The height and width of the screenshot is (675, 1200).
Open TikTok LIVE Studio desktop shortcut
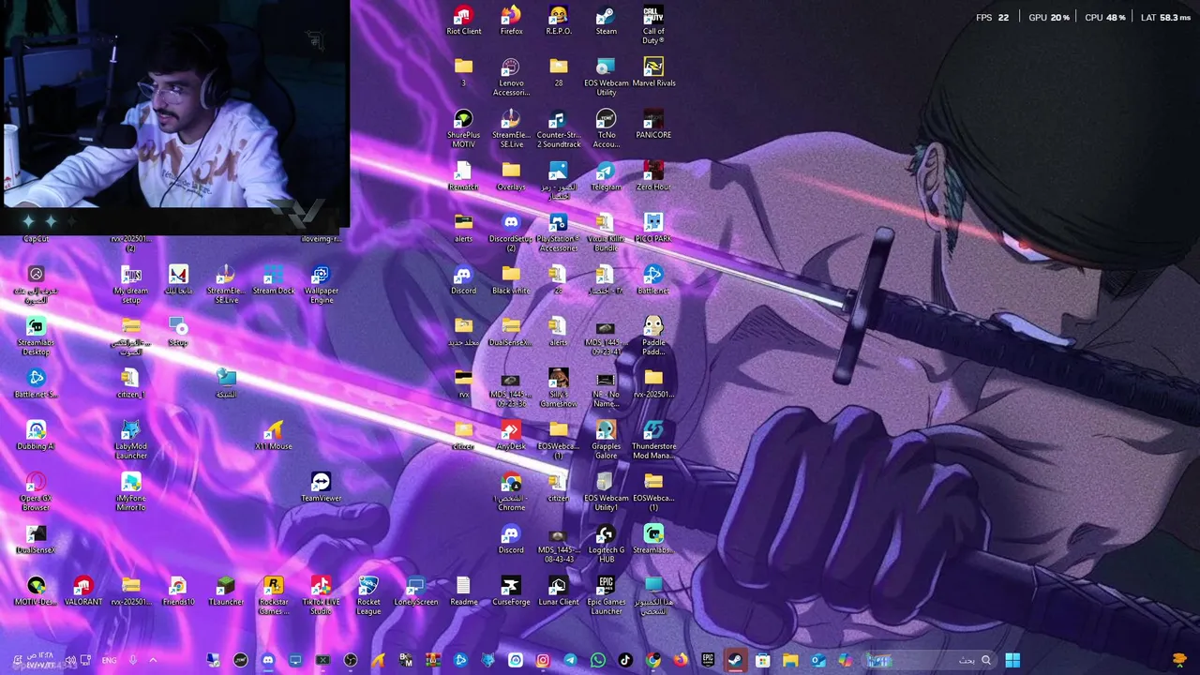pyautogui.click(x=321, y=595)
